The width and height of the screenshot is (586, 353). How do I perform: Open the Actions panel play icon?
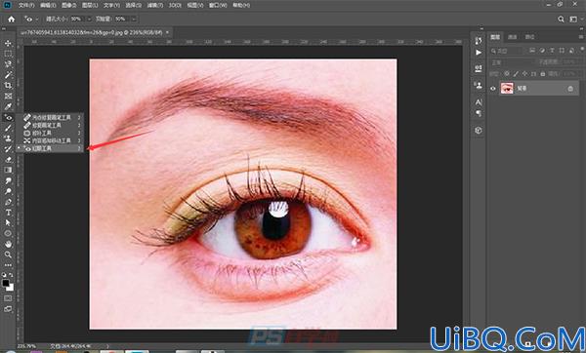(479, 53)
